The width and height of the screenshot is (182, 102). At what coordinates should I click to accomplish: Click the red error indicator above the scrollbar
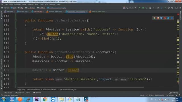point(178,14)
